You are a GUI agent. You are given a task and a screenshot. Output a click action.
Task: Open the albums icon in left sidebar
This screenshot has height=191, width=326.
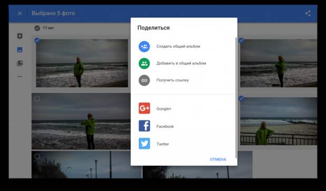pos(20,63)
